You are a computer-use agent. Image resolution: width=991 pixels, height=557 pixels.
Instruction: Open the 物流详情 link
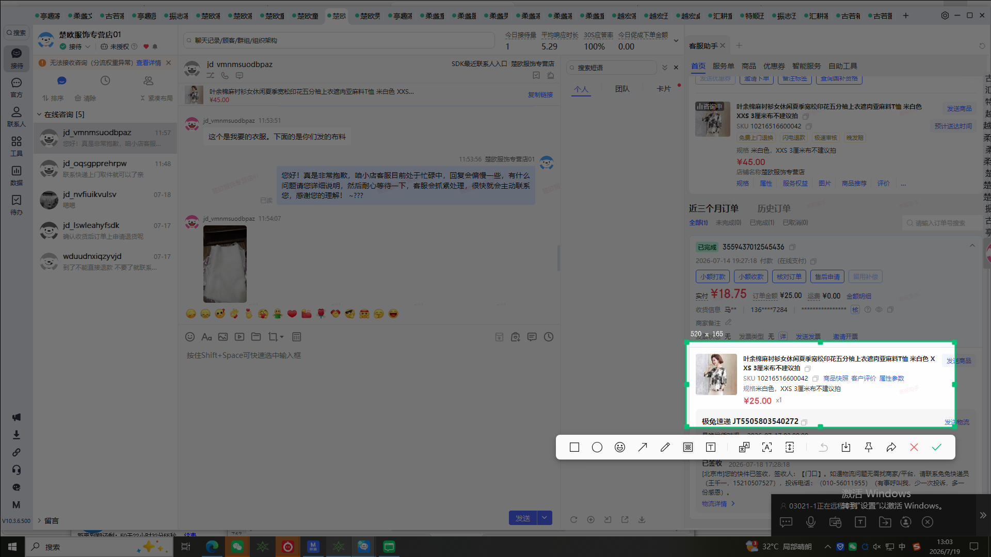717,504
